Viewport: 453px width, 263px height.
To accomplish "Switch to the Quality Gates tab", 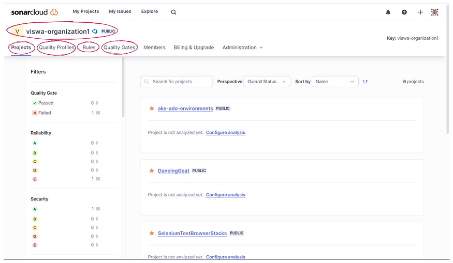I will tap(119, 48).
